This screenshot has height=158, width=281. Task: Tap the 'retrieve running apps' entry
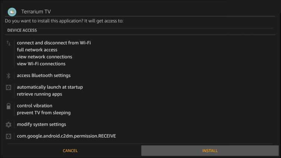click(x=39, y=94)
